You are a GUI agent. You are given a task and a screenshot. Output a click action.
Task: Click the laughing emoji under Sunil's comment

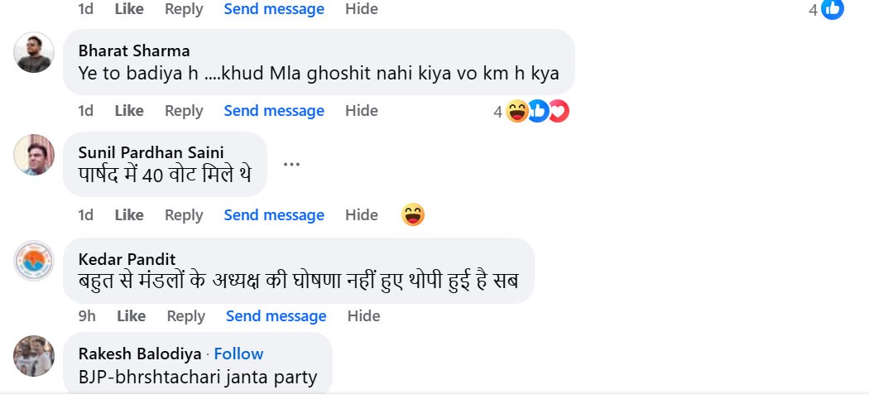(413, 215)
